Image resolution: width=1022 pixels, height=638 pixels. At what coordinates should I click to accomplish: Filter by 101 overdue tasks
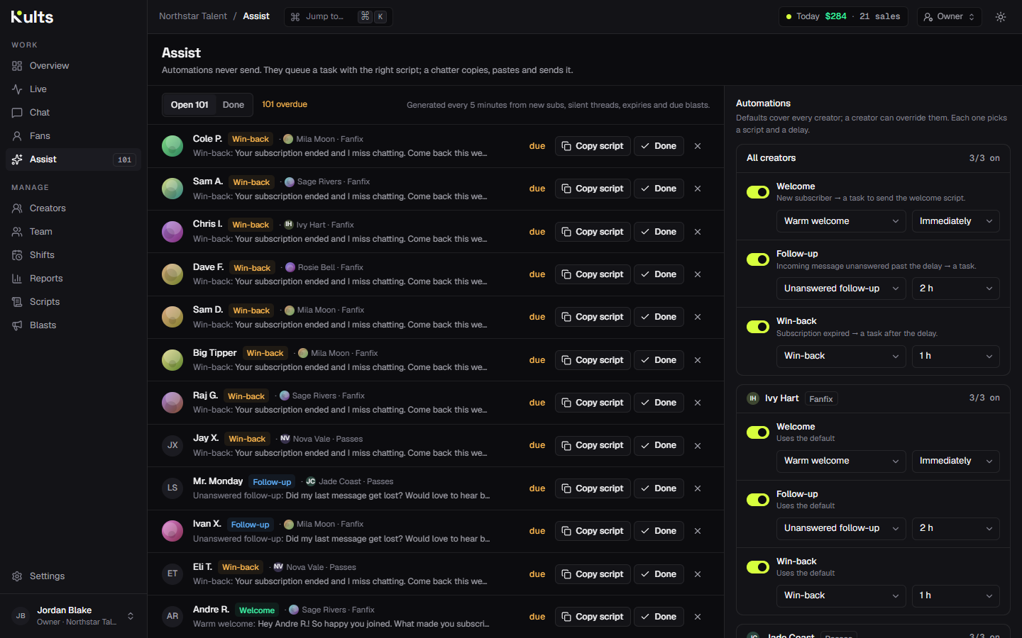(285, 104)
